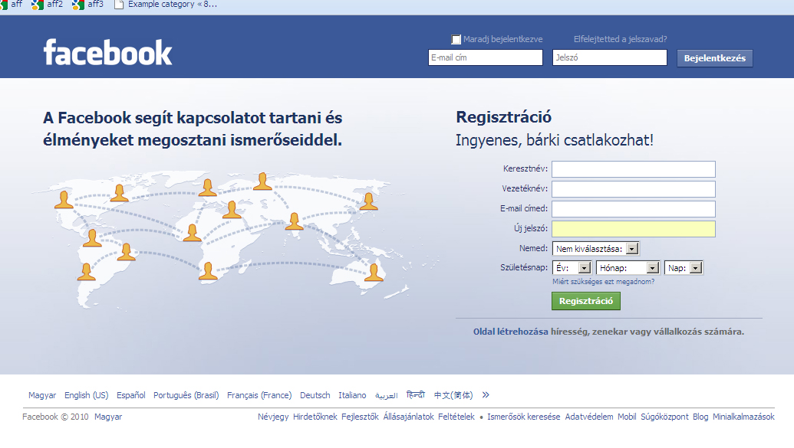Click Miért szükséges ezt megadnom link

point(603,282)
